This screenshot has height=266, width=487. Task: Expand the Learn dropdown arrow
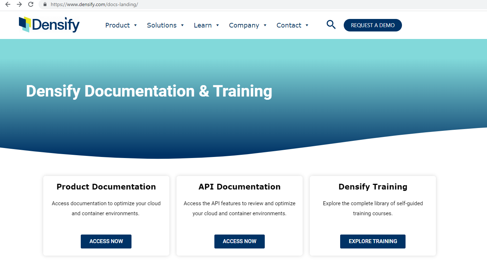[x=218, y=25]
